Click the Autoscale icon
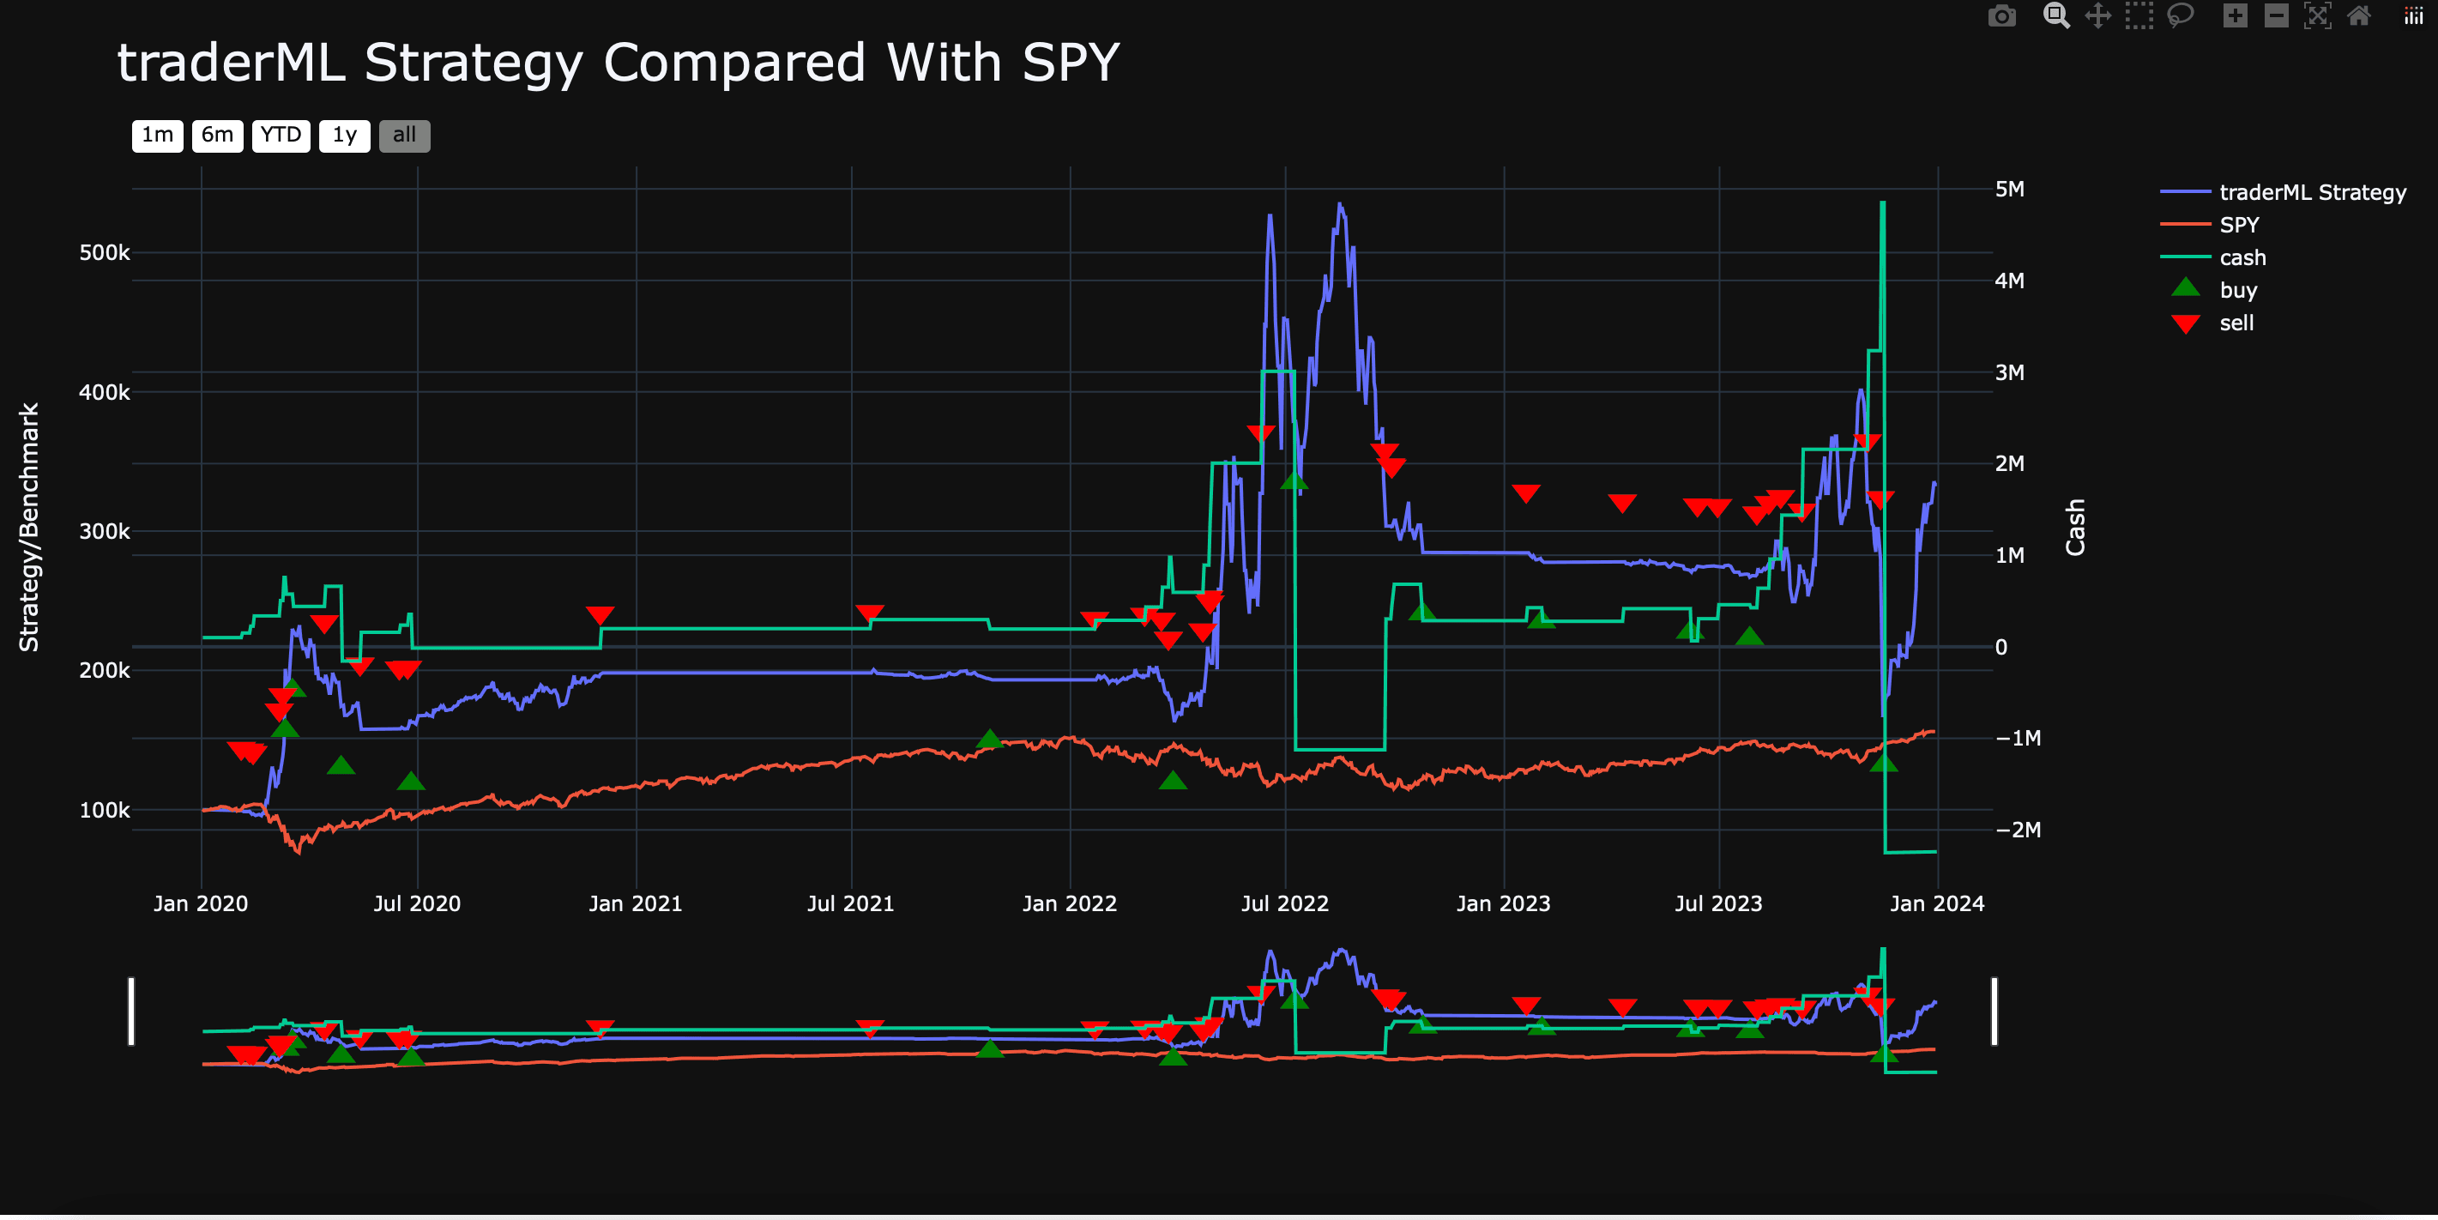This screenshot has width=2438, height=1220. 2317,16
